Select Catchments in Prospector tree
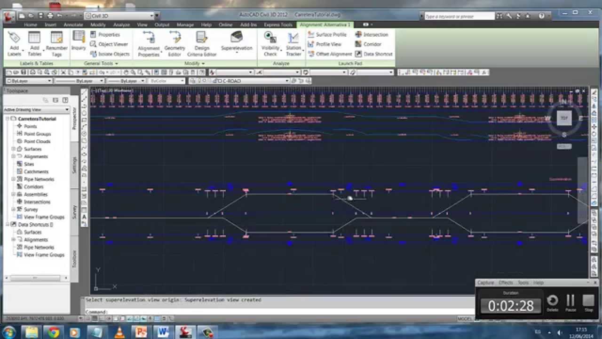Viewport: 602px width, 339px height. click(x=36, y=172)
